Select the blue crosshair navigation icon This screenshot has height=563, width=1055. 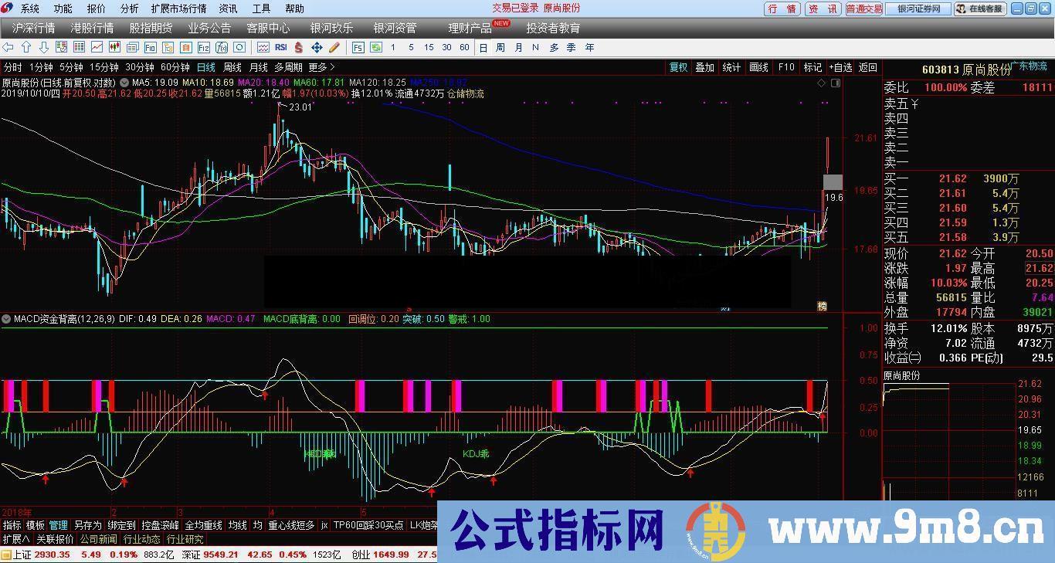coord(317,48)
